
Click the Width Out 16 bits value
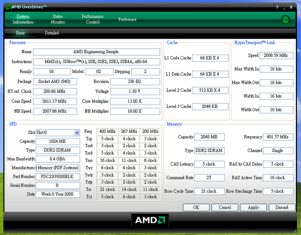coord(277,110)
